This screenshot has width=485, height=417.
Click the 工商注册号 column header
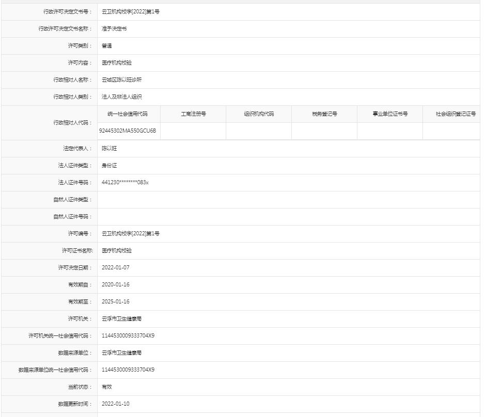point(193,114)
